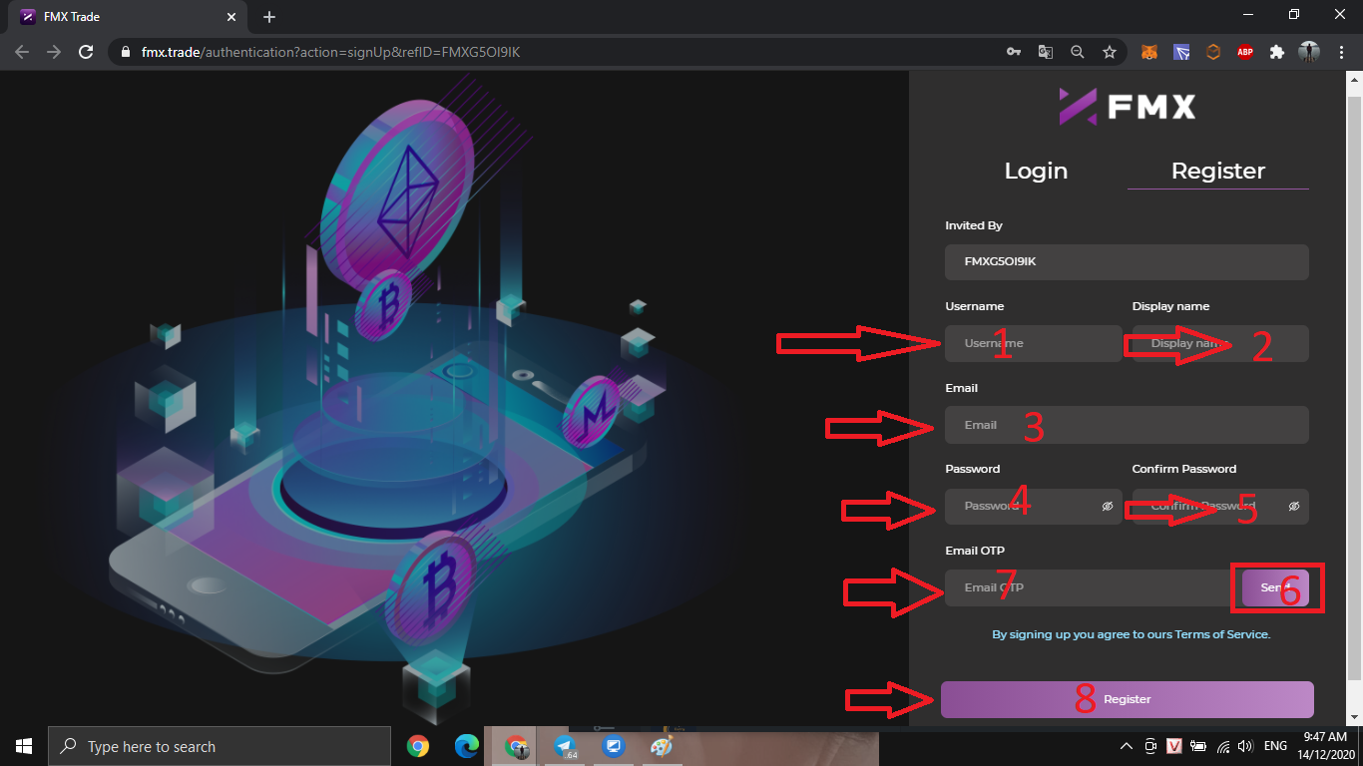
Task: Select the Register tab
Action: click(1218, 171)
